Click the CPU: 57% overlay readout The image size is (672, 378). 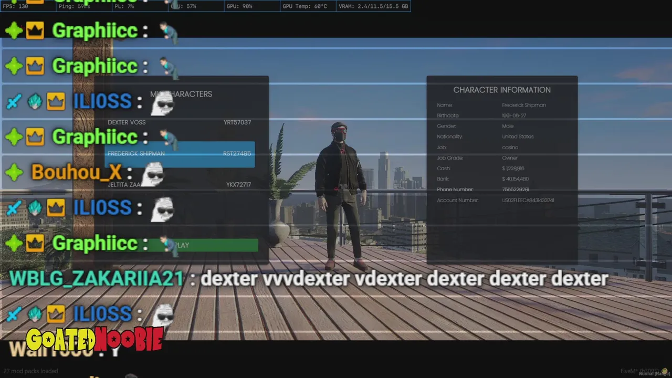click(184, 6)
